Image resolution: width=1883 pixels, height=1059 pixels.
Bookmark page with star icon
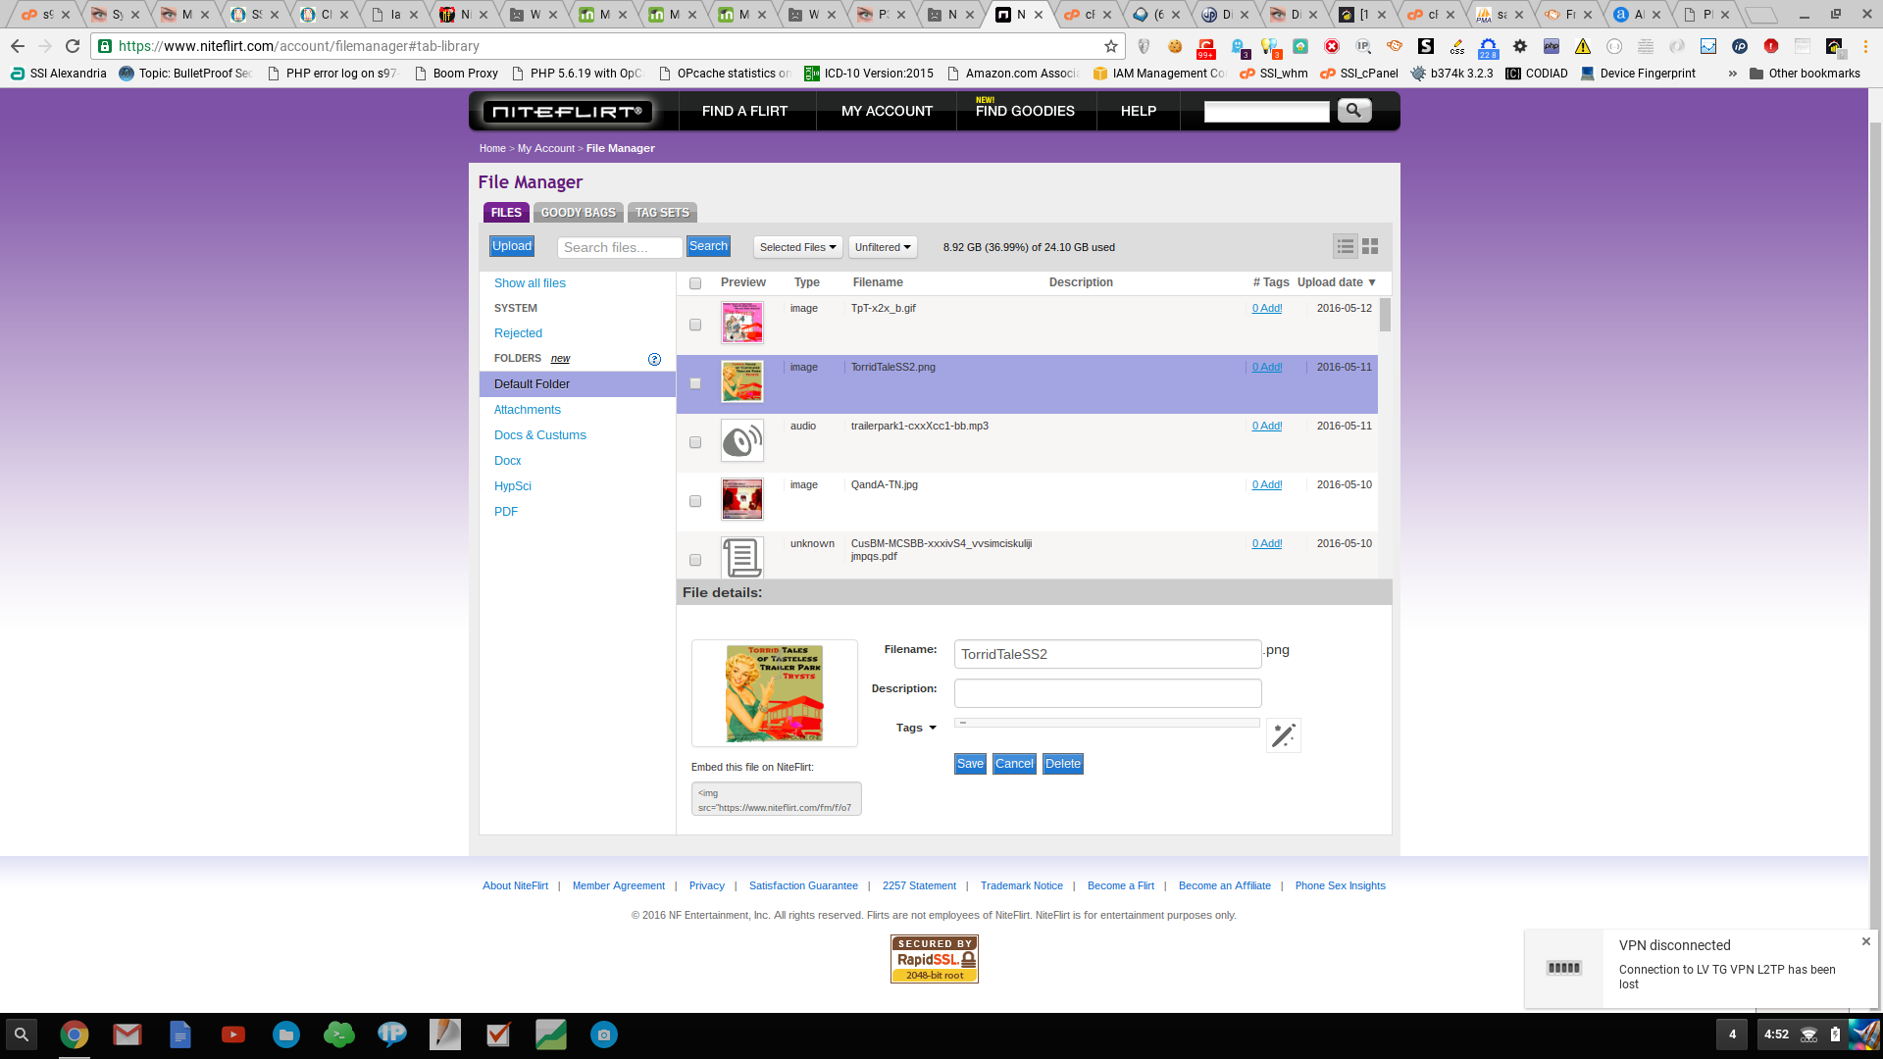[1110, 46]
